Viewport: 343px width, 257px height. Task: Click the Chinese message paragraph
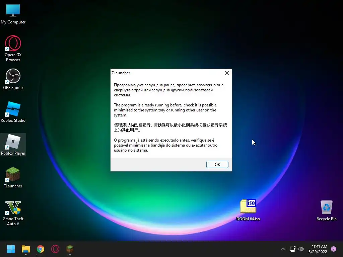[170, 127]
